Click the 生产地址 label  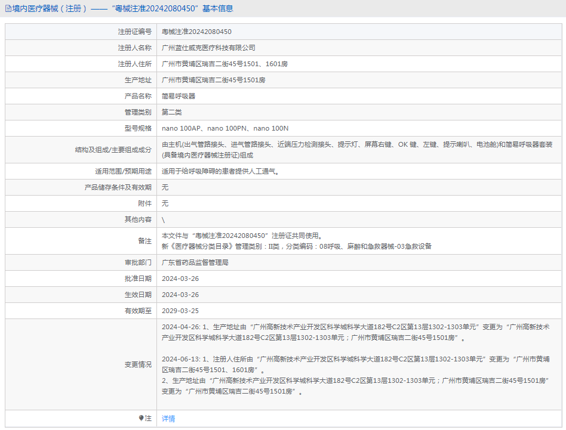(139, 80)
